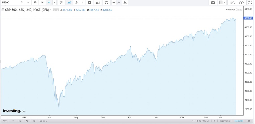Toggle logaritmik scale
This screenshot has width=255, height=124.
click(x=225, y=121)
